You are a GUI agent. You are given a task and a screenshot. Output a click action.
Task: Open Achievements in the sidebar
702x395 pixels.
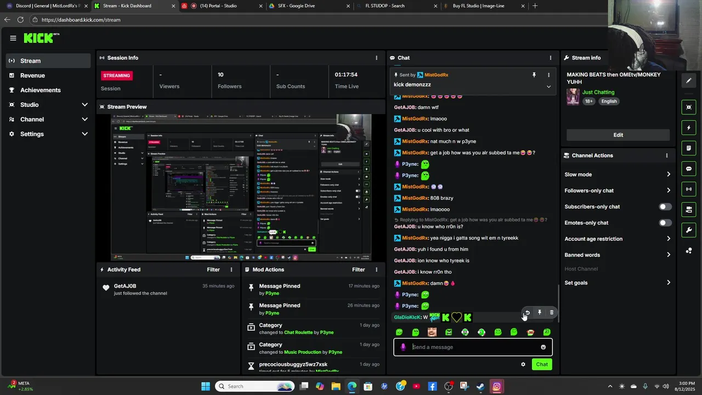[x=48, y=90]
